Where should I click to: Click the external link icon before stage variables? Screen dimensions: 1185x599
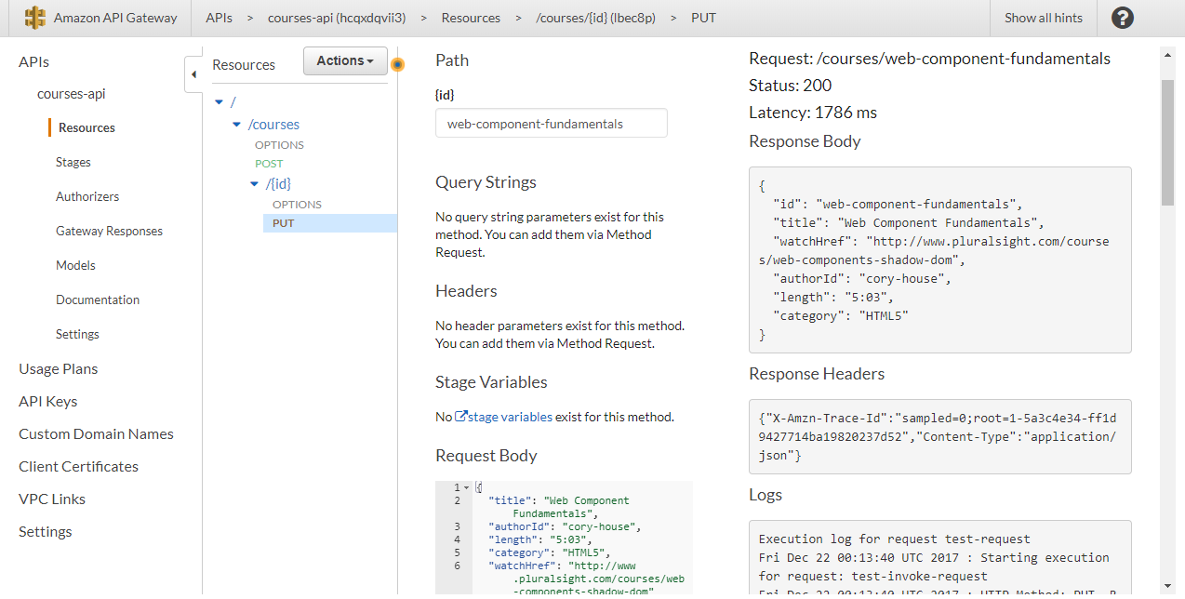coord(460,417)
